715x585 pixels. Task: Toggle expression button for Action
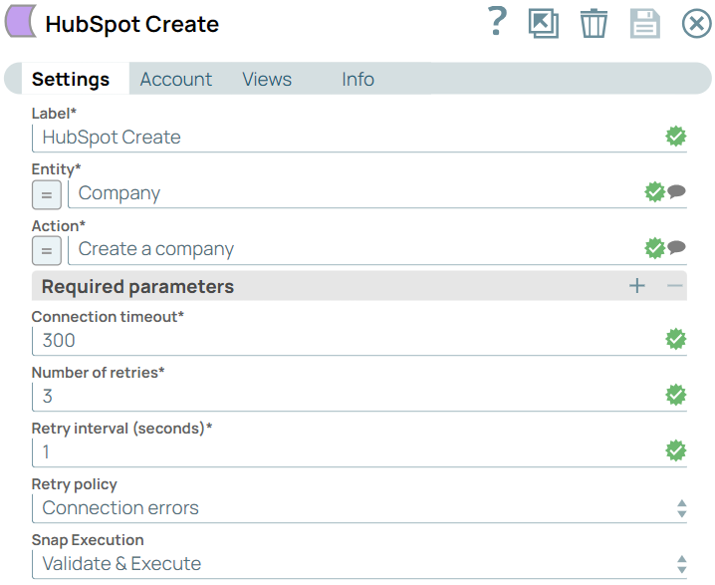click(47, 250)
